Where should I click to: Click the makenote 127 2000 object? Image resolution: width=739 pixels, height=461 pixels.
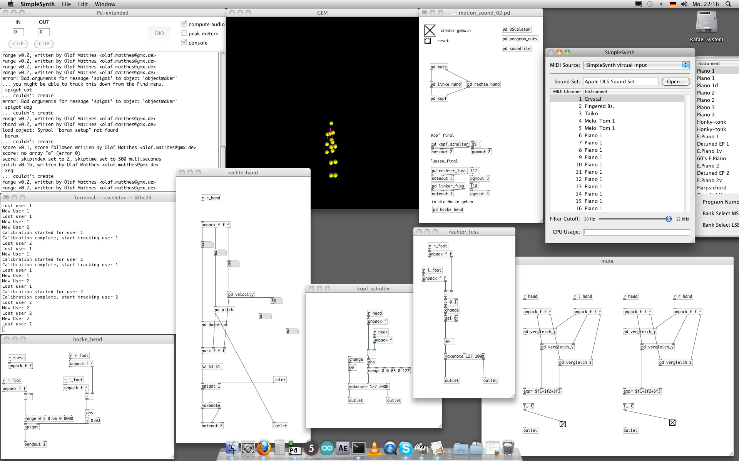coord(369,386)
